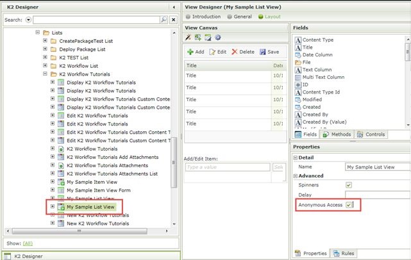
Task: Switch to the Rules tab
Action: tap(344, 253)
